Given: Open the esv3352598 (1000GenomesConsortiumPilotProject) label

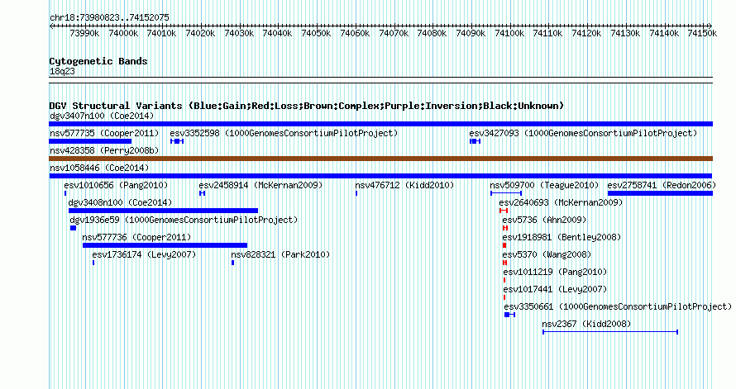Looking at the screenshot, I should (284, 133).
